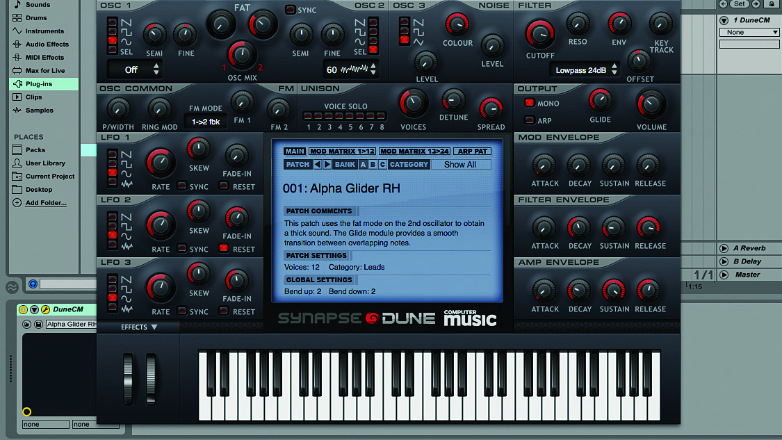Open the FM MODE 1->2 fbk selector
Image resolution: width=782 pixels, height=440 pixels.
206,122
